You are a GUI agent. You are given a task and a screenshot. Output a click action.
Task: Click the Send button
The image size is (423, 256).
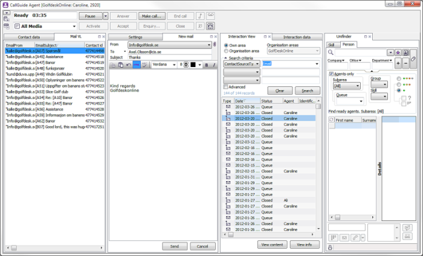click(x=175, y=246)
